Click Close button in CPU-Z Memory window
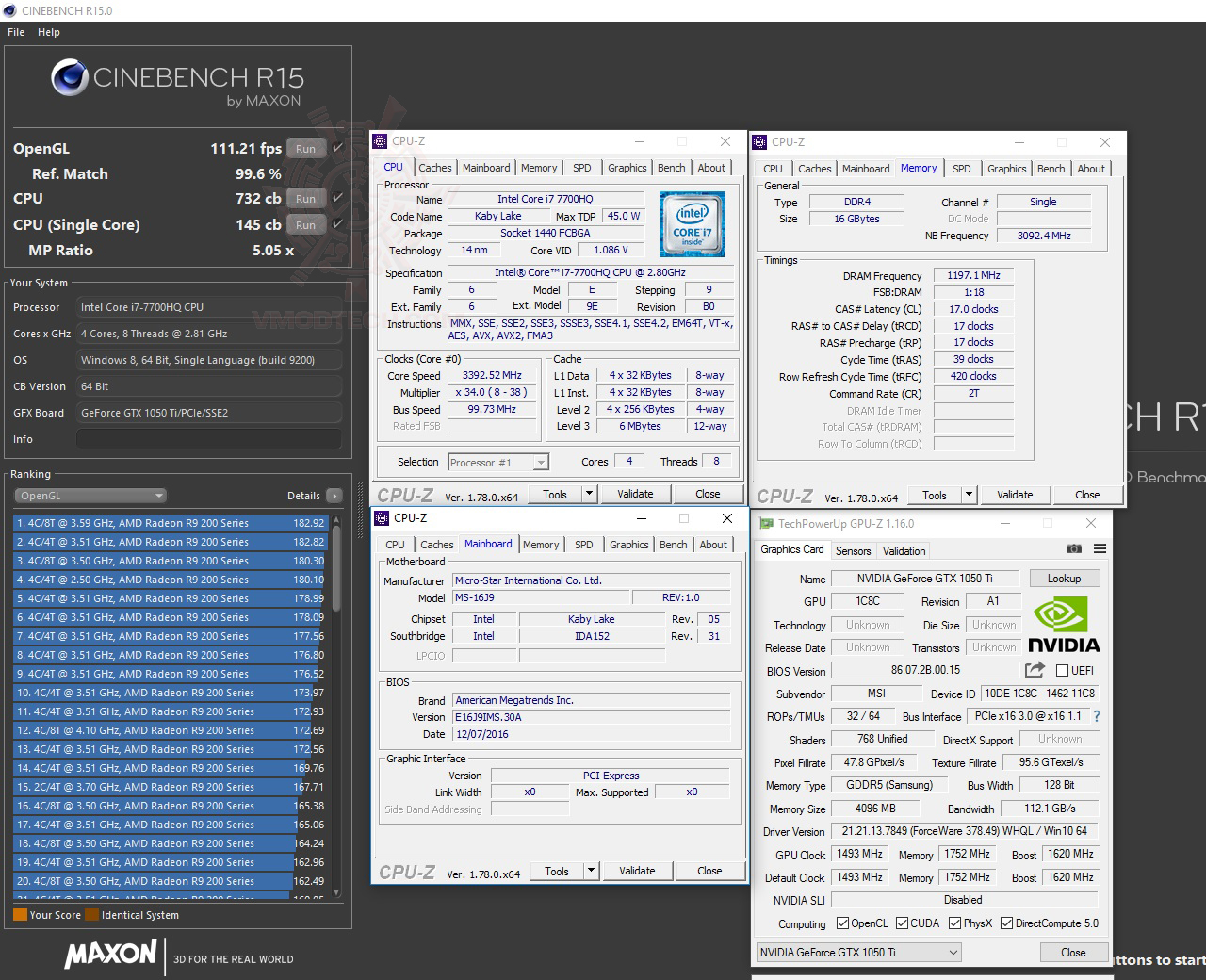Screen dimensions: 1206x980 click(1087, 495)
